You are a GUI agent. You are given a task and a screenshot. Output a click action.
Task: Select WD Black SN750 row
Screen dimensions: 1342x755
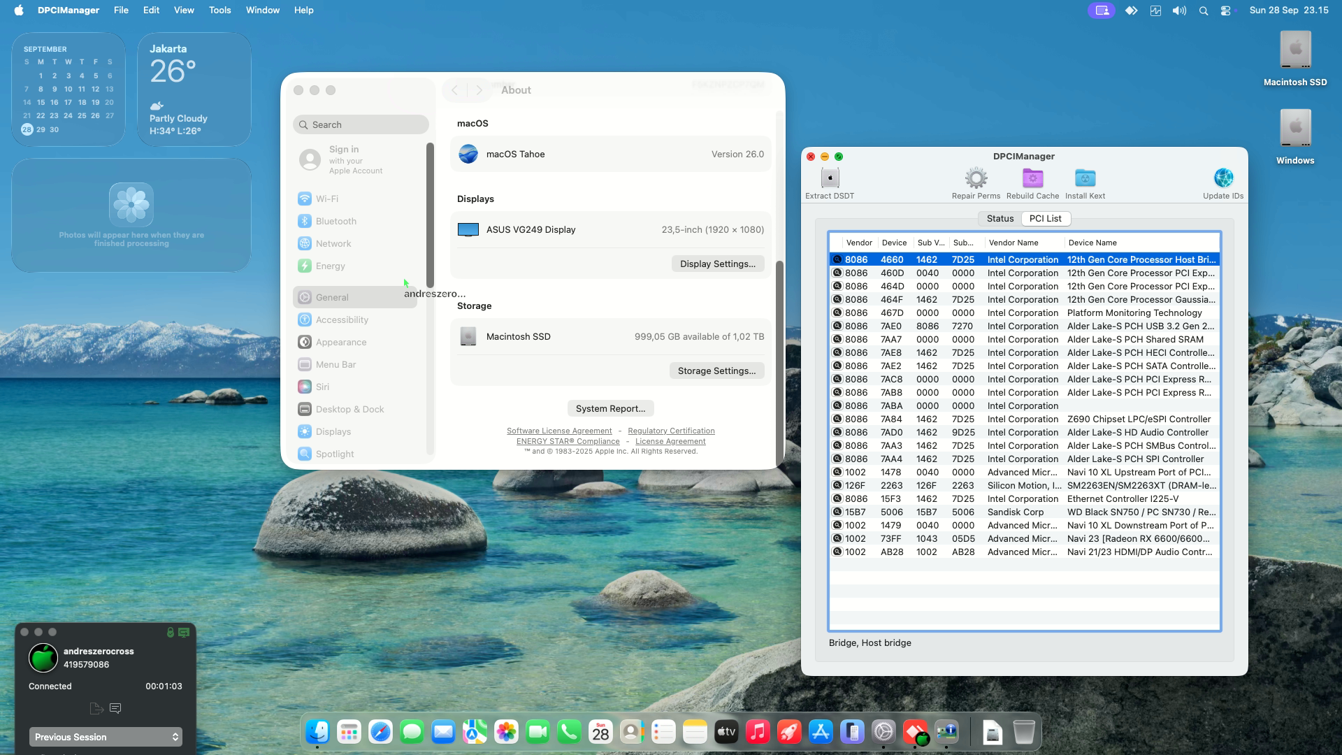(1025, 512)
